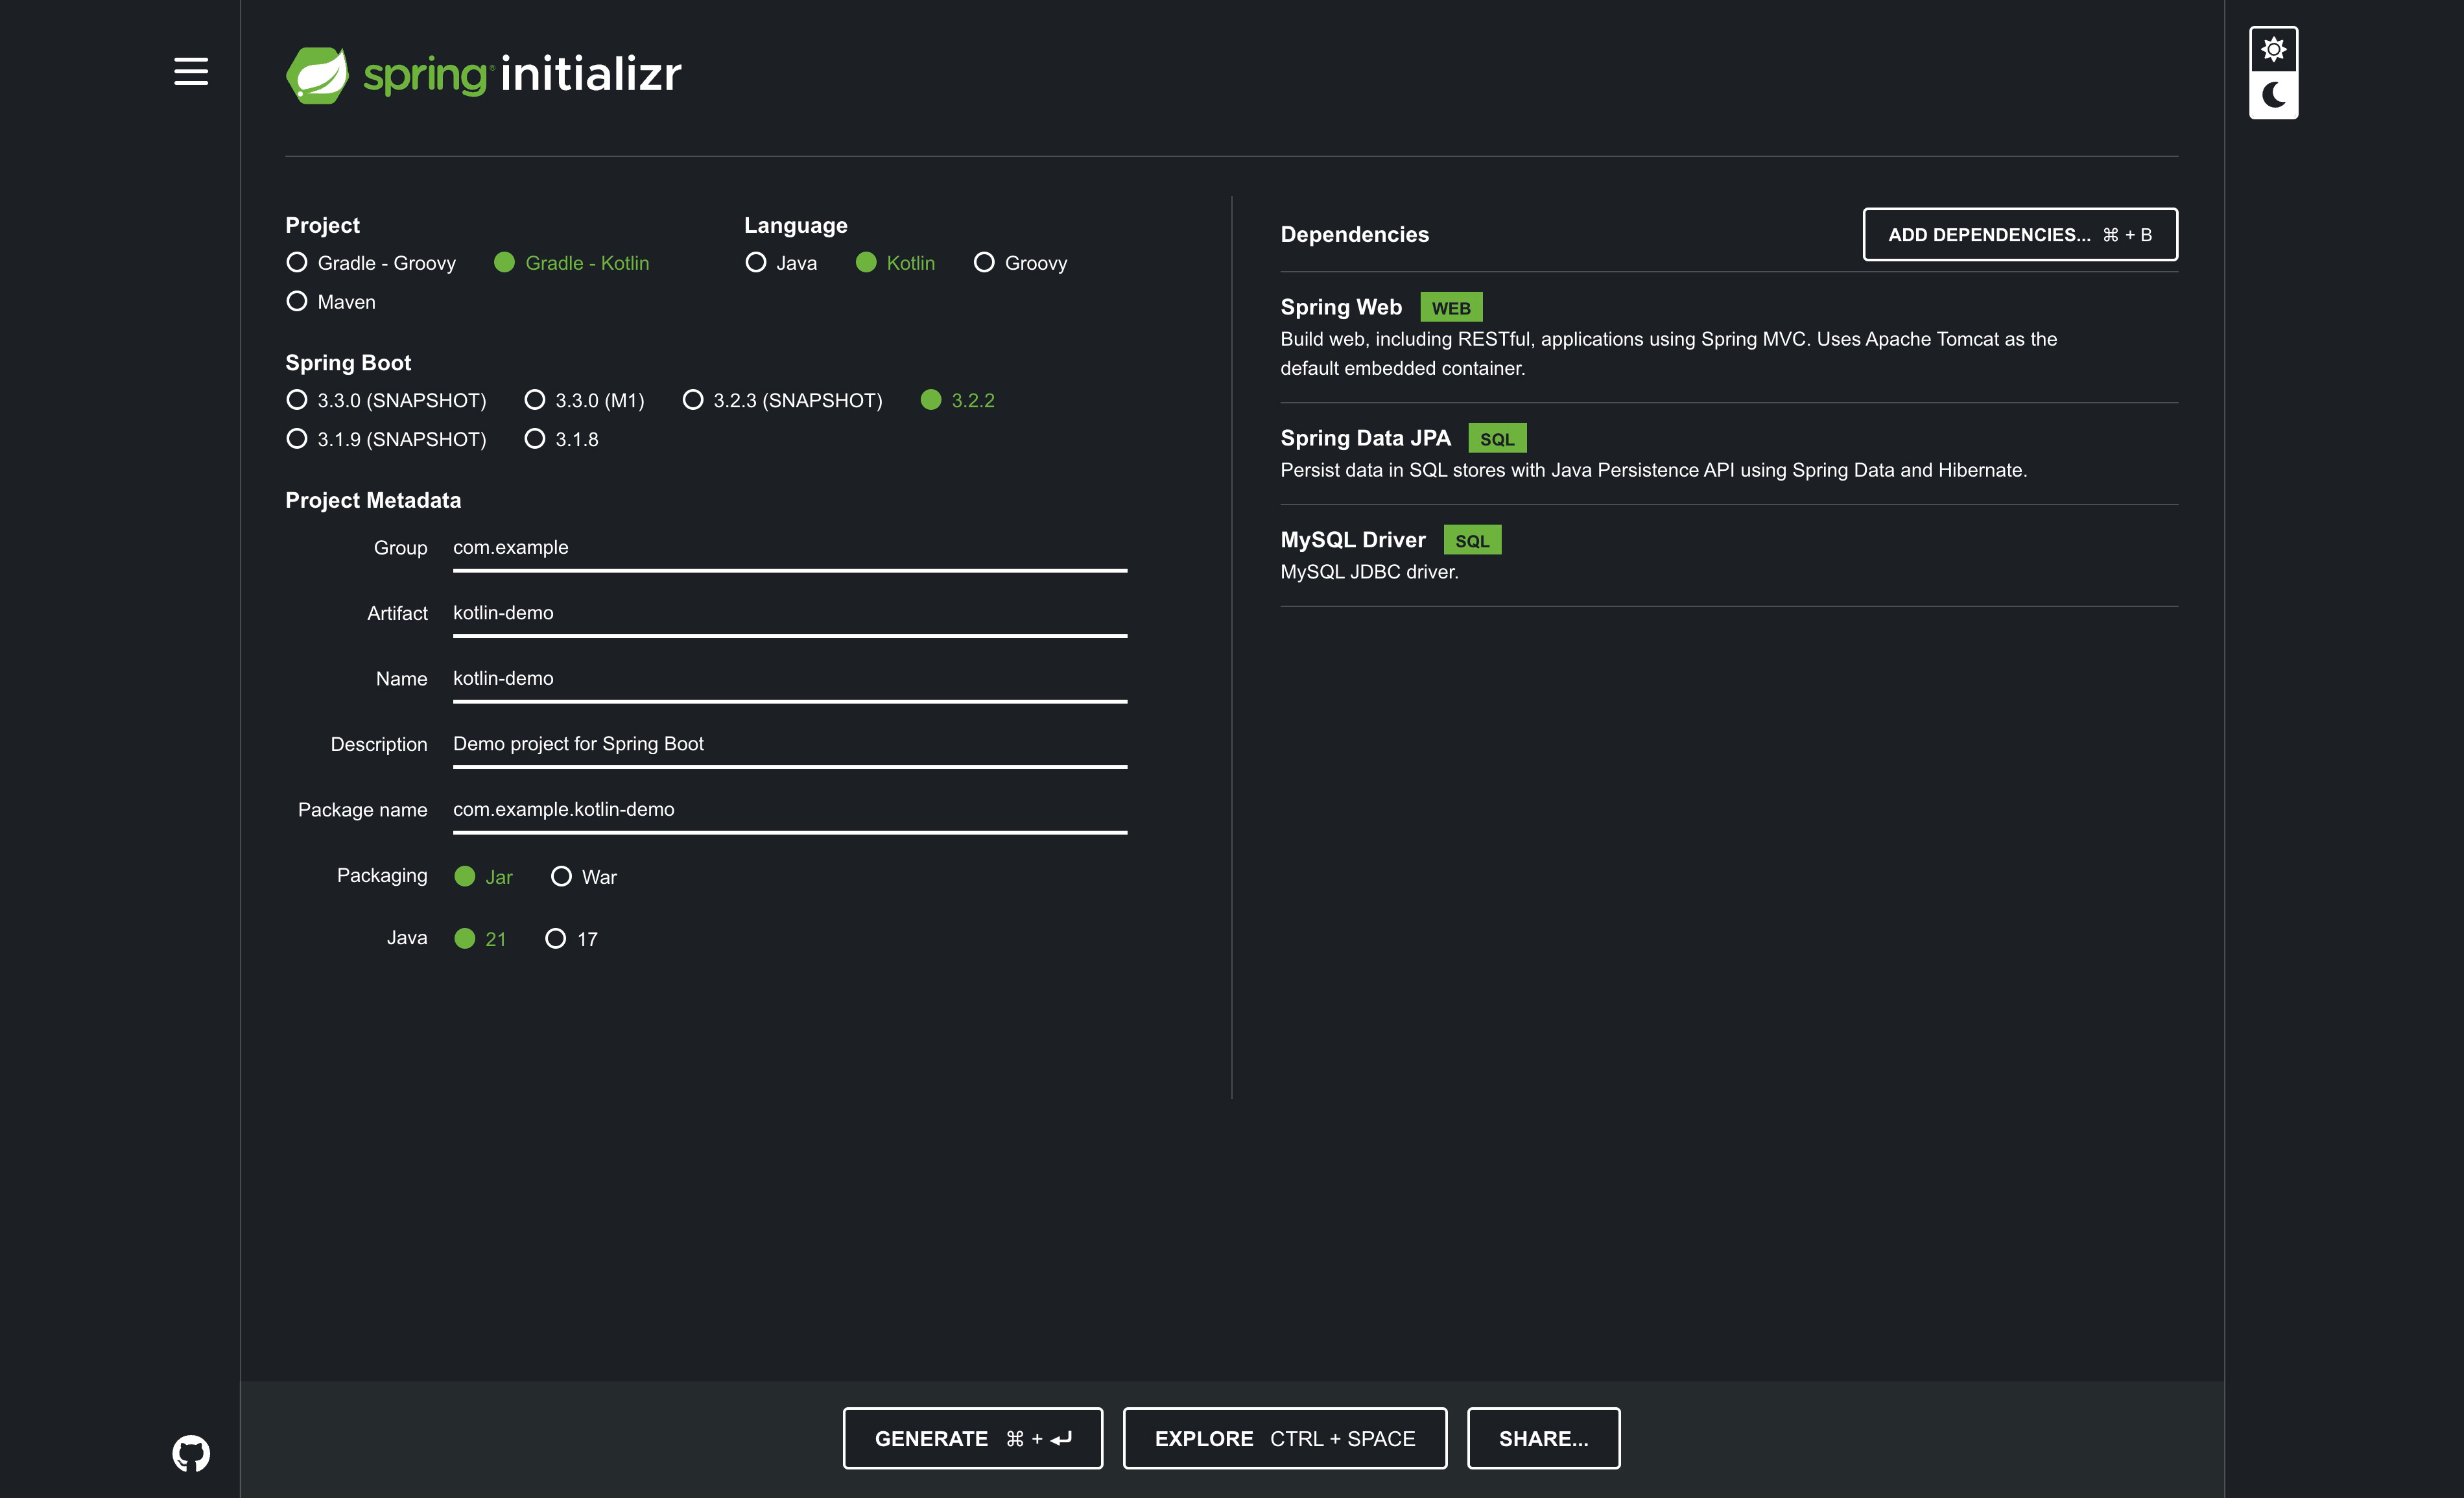The width and height of the screenshot is (2464, 1498).
Task: Open the GitHub icon link
Action: tap(191, 1452)
